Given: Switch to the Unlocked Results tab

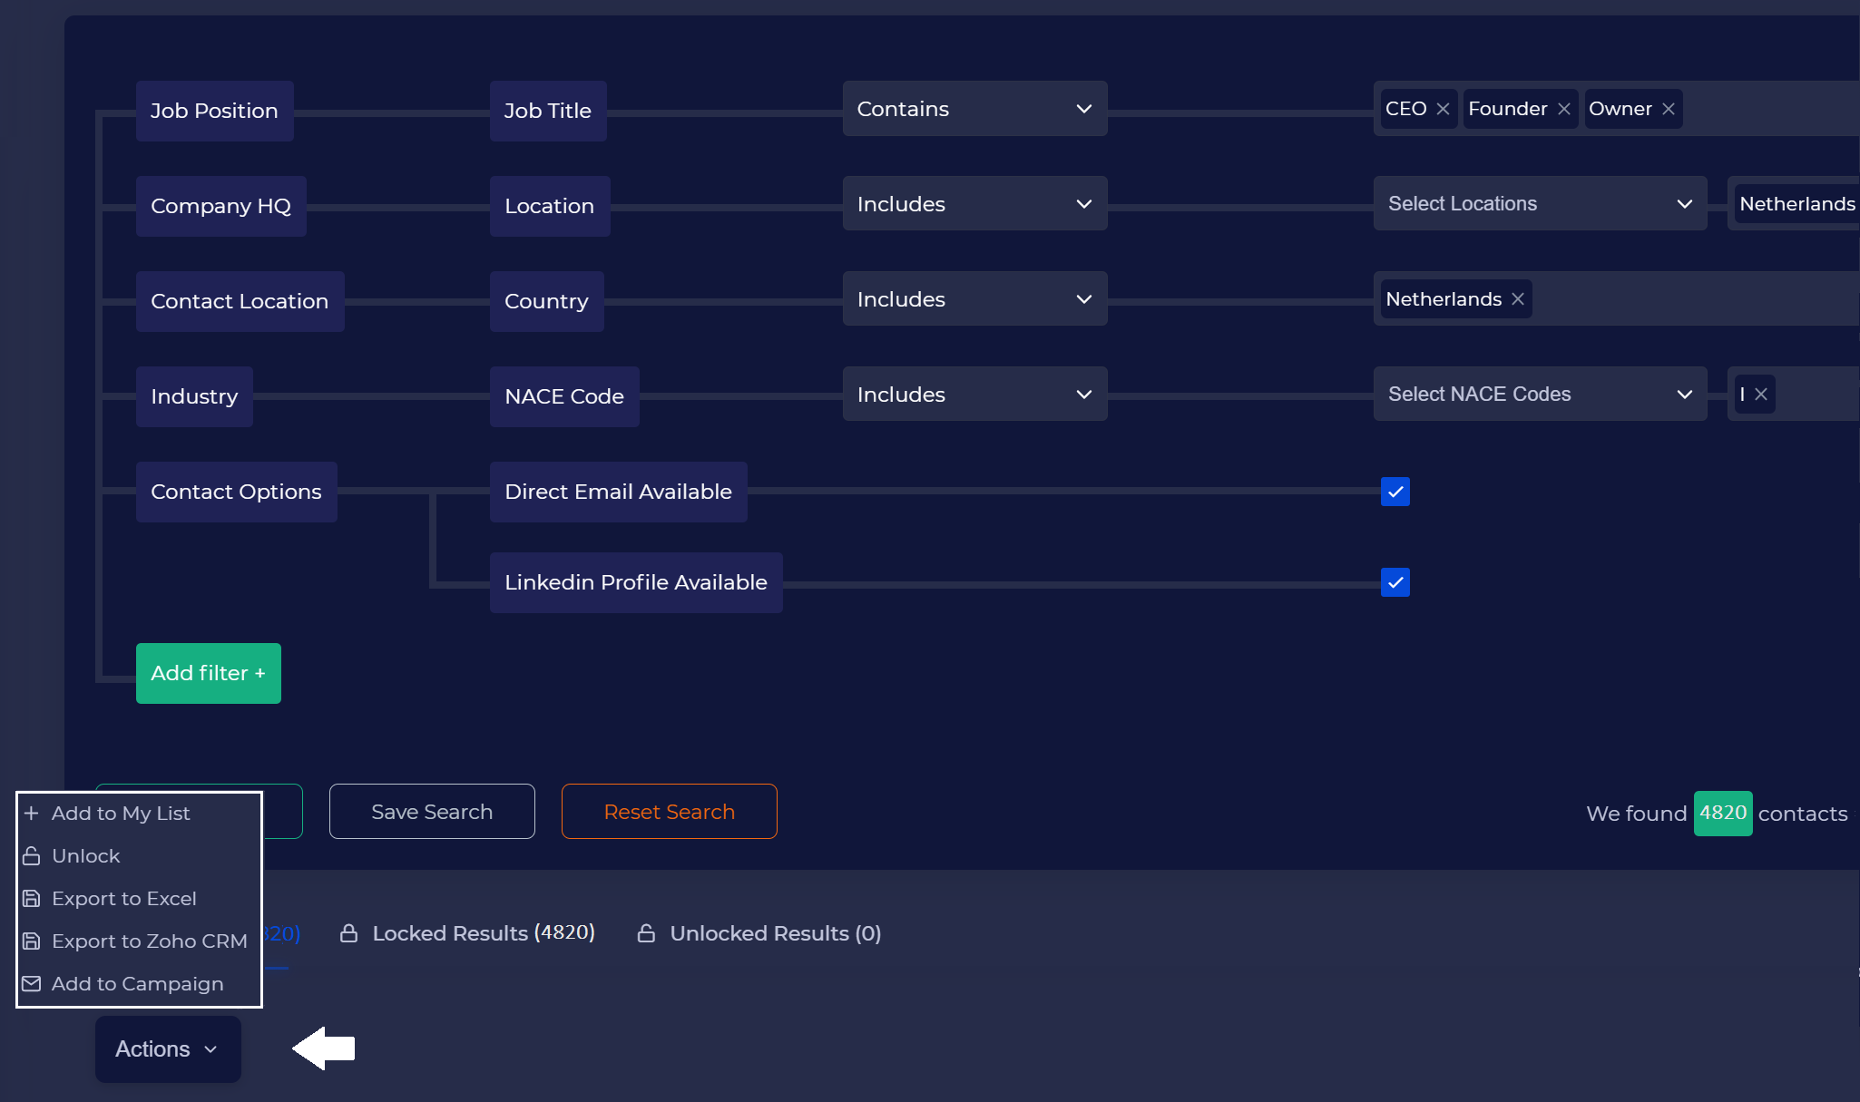Looking at the screenshot, I should (775, 933).
